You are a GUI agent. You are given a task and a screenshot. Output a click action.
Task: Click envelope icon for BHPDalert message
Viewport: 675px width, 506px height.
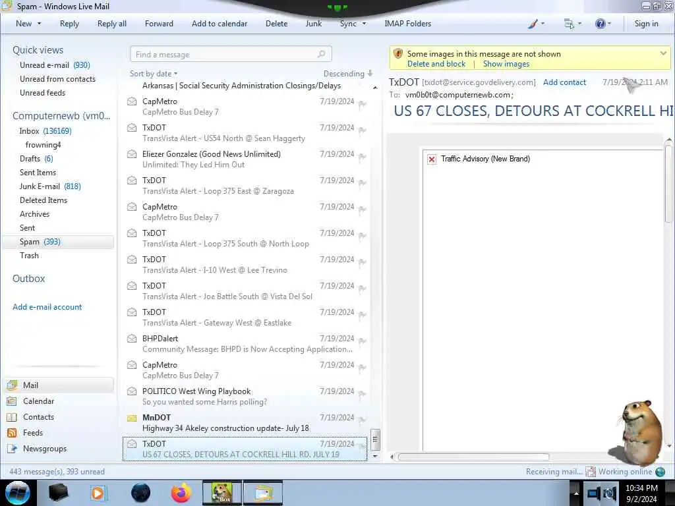[132, 339]
